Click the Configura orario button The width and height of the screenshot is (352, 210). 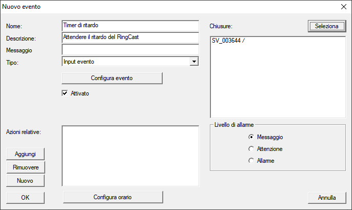tap(112, 197)
